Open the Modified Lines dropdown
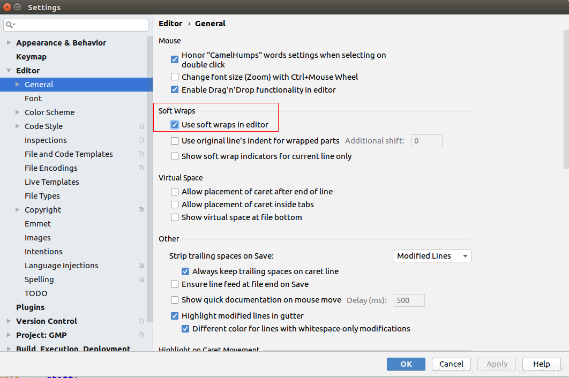This screenshot has height=378, width=569. pyautogui.click(x=432, y=256)
